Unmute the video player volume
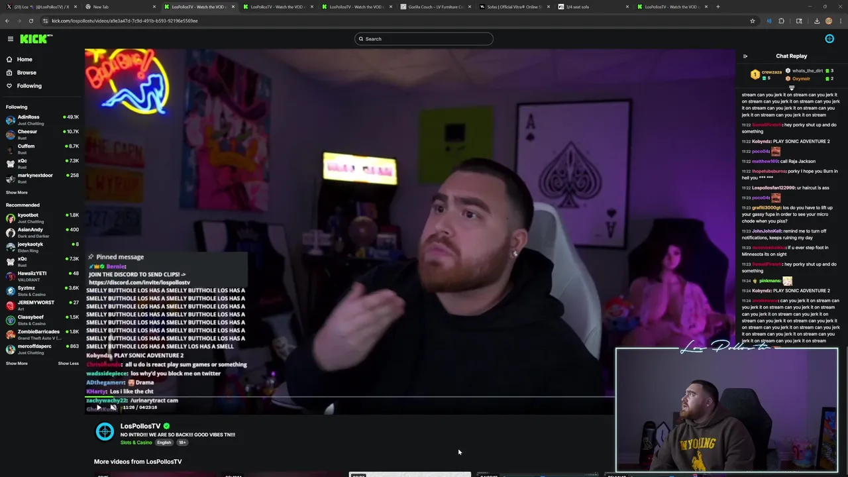Image resolution: width=848 pixels, height=477 pixels. point(113,407)
